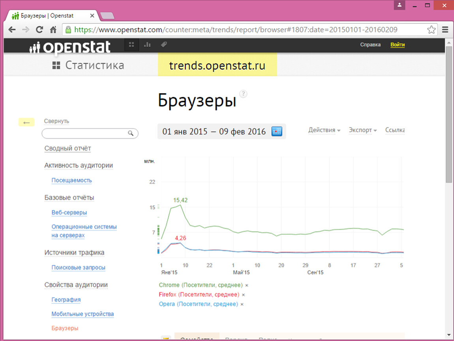Click the tag icon in header
454x341 pixels.
click(164, 44)
